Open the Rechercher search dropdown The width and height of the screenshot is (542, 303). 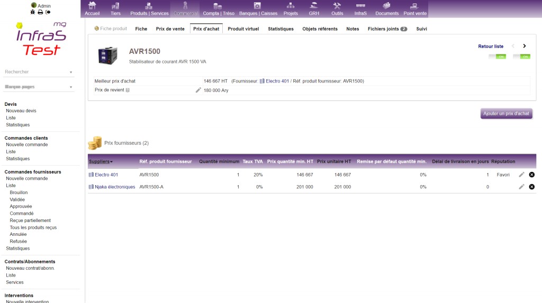click(x=38, y=72)
